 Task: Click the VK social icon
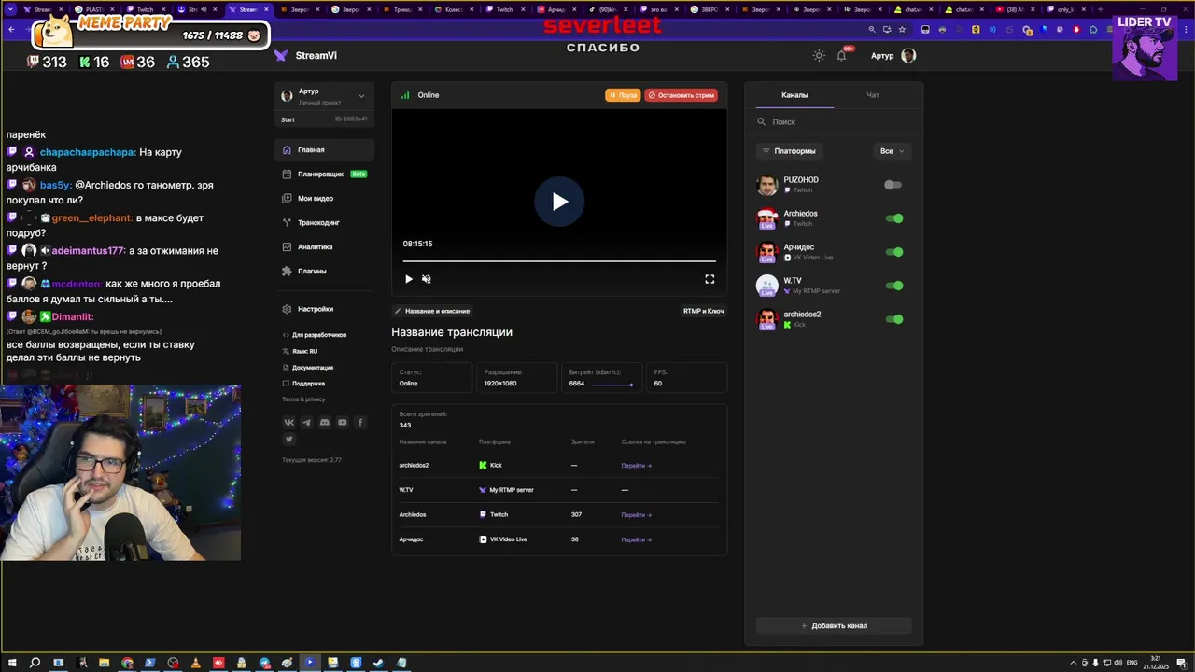(288, 423)
